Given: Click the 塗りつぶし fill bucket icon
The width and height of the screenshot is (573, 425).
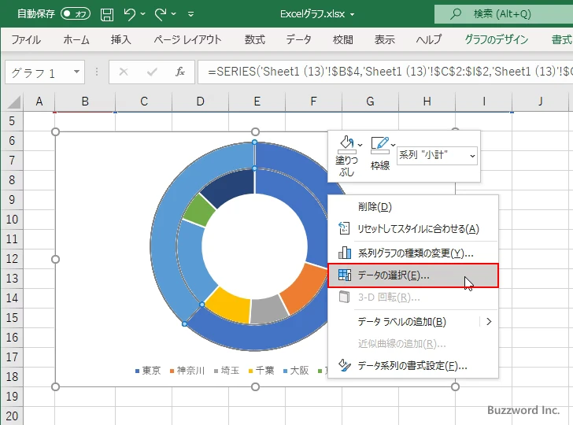Looking at the screenshot, I should [346, 145].
